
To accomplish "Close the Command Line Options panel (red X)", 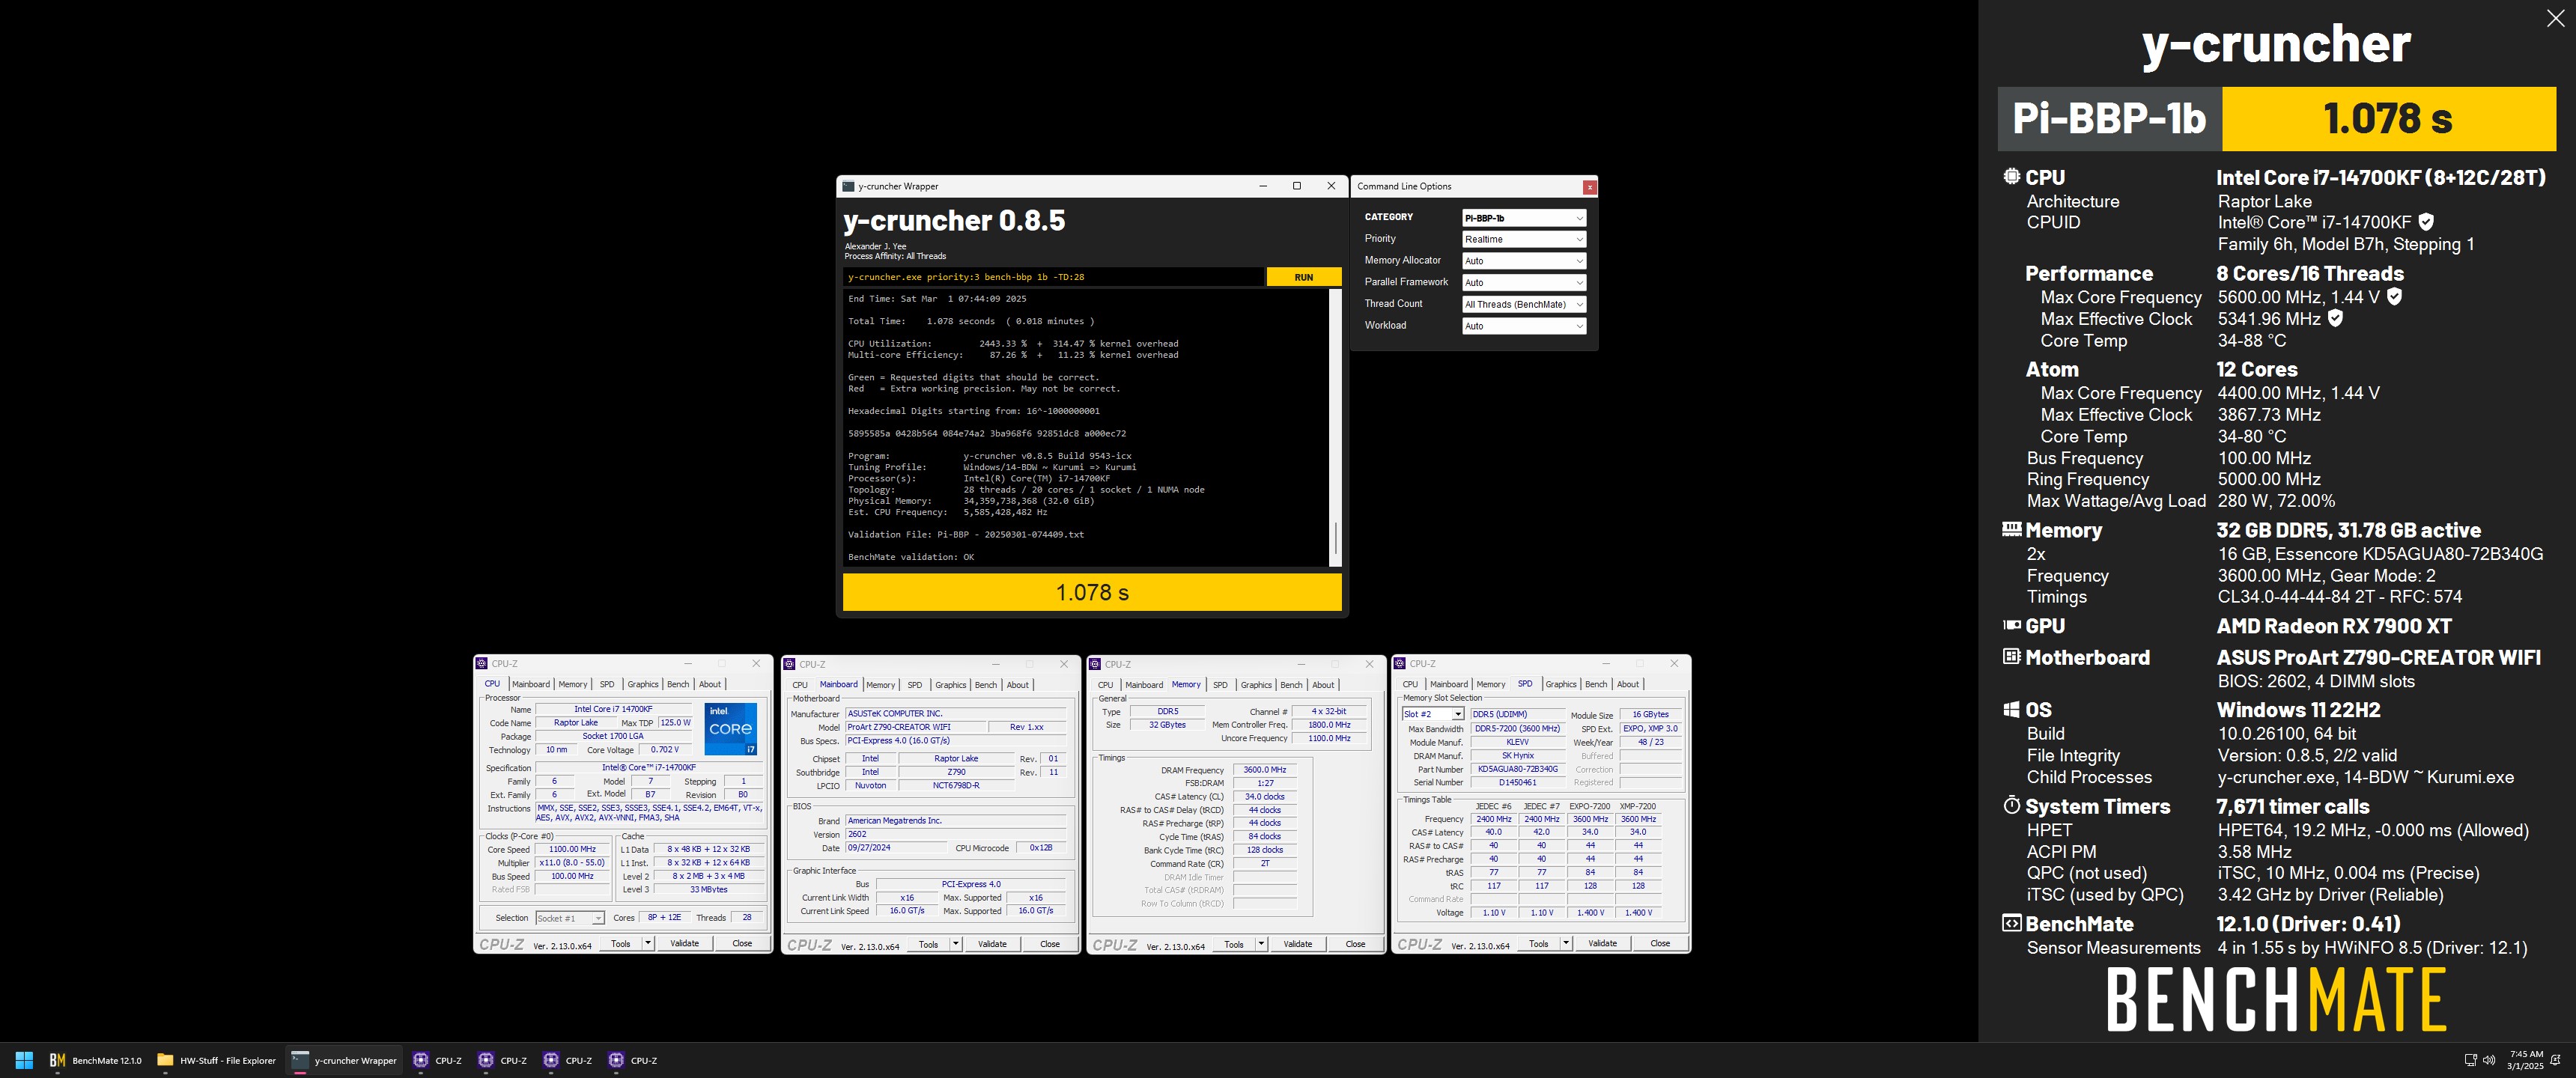I will pyautogui.click(x=1589, y=187).
